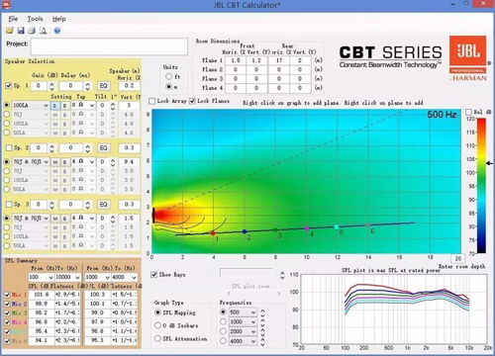Screen dimensions: 495x356
Task: Select the 0 dB Isobars graph type
Action: coord(157,325)
